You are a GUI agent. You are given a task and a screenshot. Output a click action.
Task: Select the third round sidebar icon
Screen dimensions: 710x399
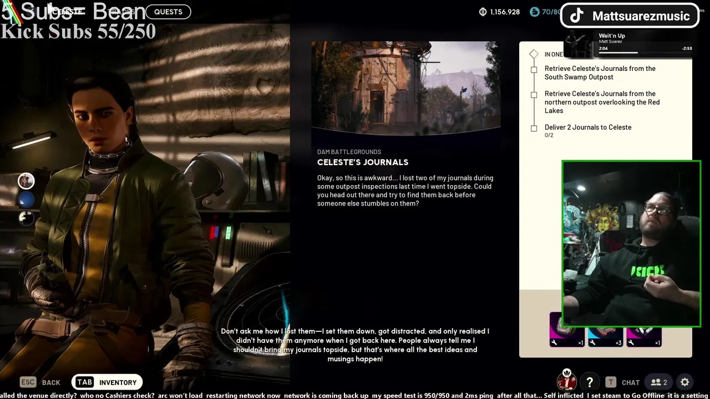coord(26,218)
